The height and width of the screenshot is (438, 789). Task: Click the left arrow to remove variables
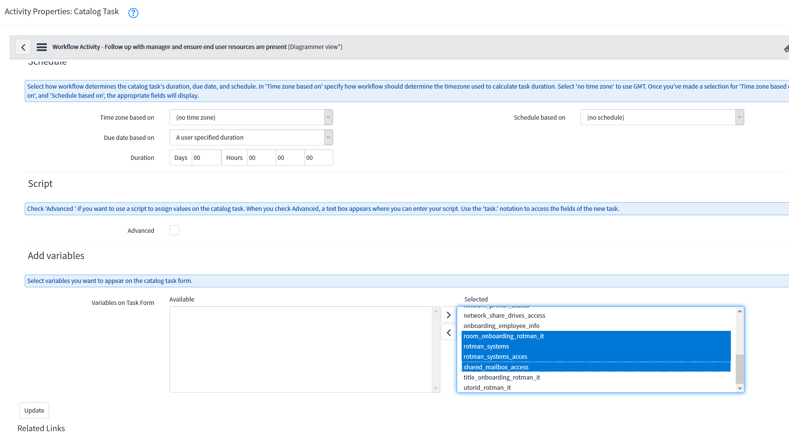(448, 332)
